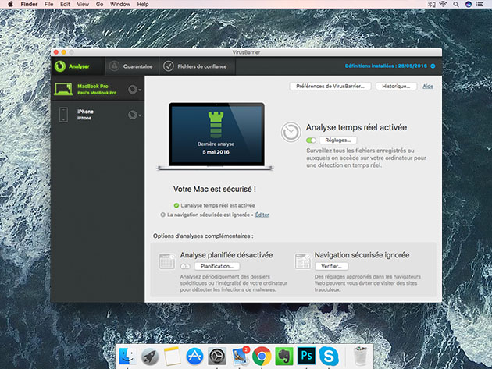The height and width of the screenshot is (369, 492).
Task: Click the Aide link
Action: (x=428, y=87)
